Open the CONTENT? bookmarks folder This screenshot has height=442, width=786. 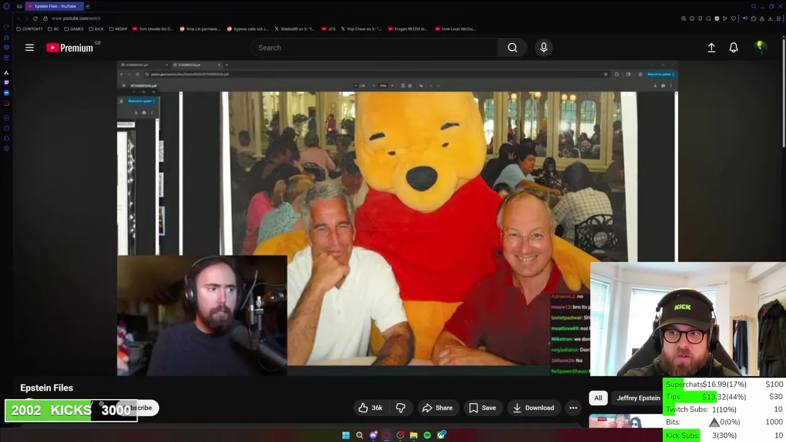point(29,29)
